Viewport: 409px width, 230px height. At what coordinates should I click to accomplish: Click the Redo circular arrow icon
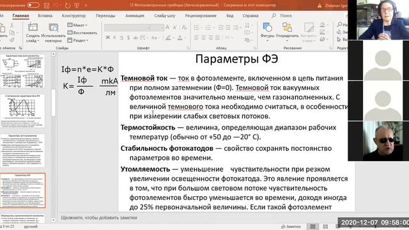(x=68, y=6)
